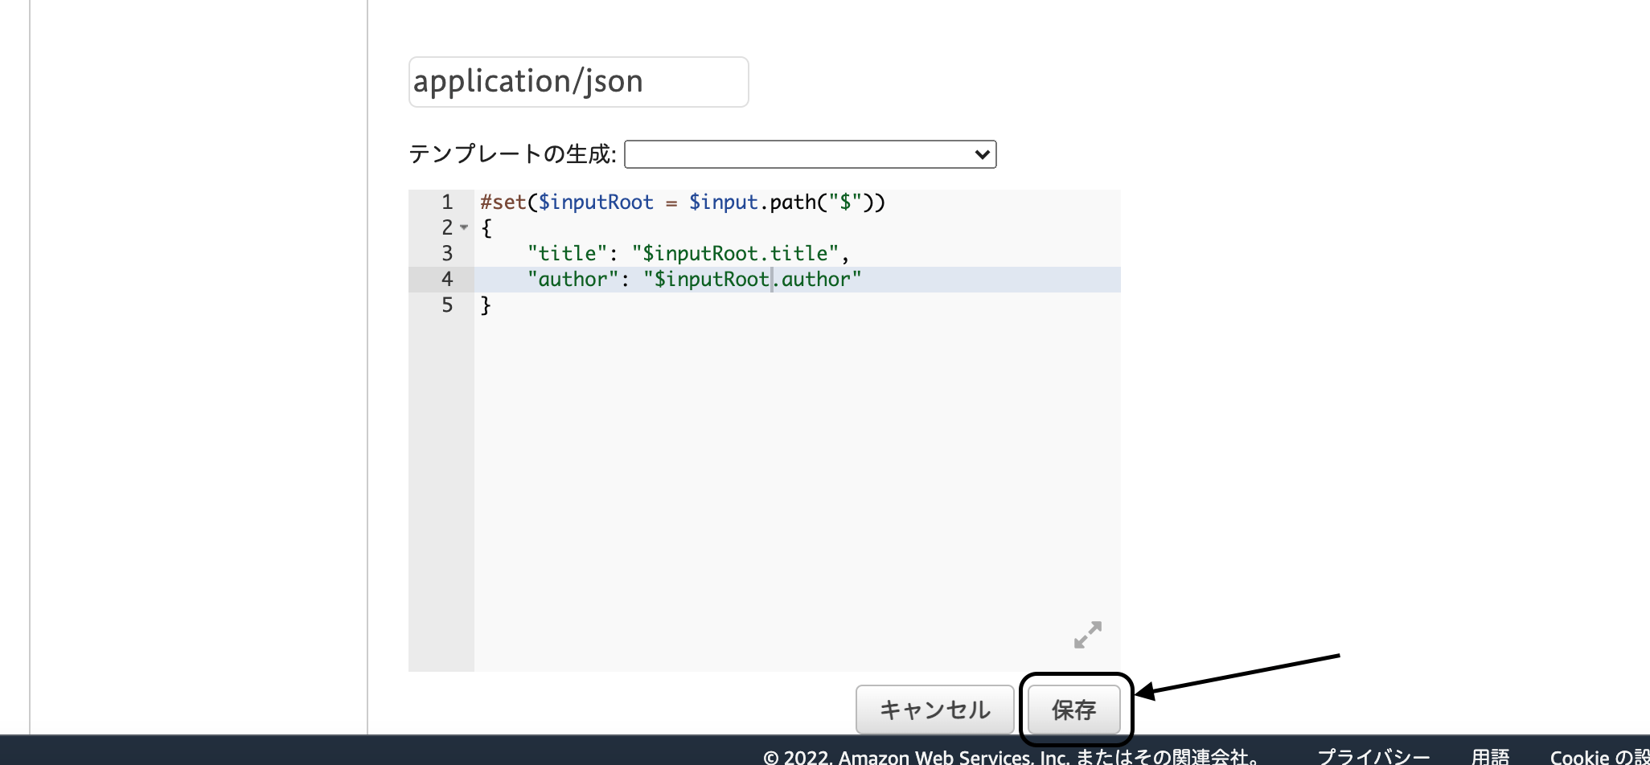Click the "author" mapping line
The image size is (1650, 765).
(x=695, y=280)
